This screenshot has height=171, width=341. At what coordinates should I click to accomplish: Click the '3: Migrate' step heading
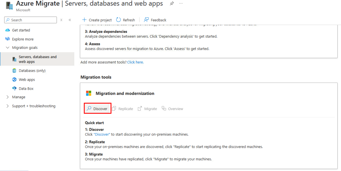(x=94, y=154)
